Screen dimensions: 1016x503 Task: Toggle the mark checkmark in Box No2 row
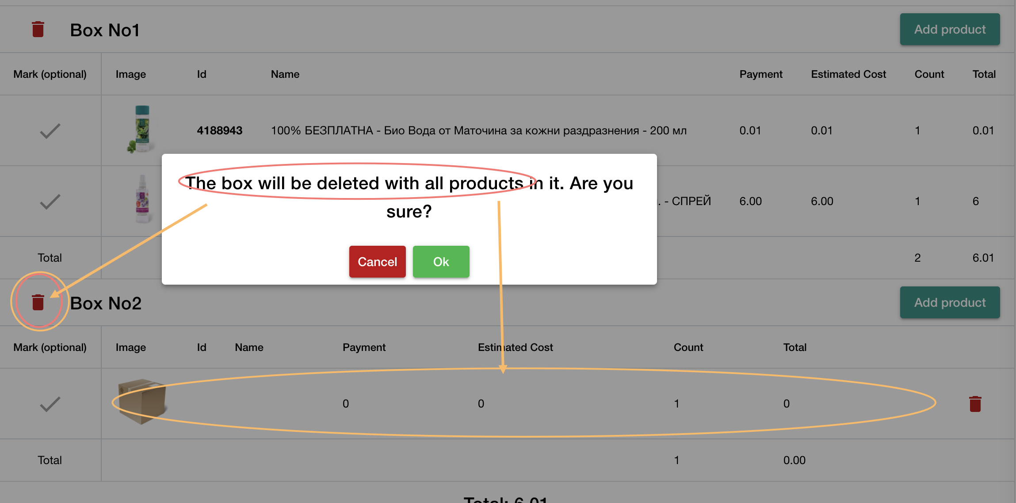coord(50,404)
